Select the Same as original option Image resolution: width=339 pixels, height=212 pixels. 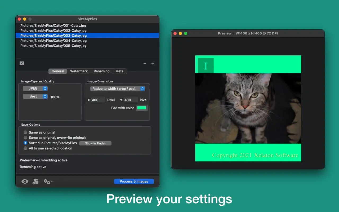25,132
